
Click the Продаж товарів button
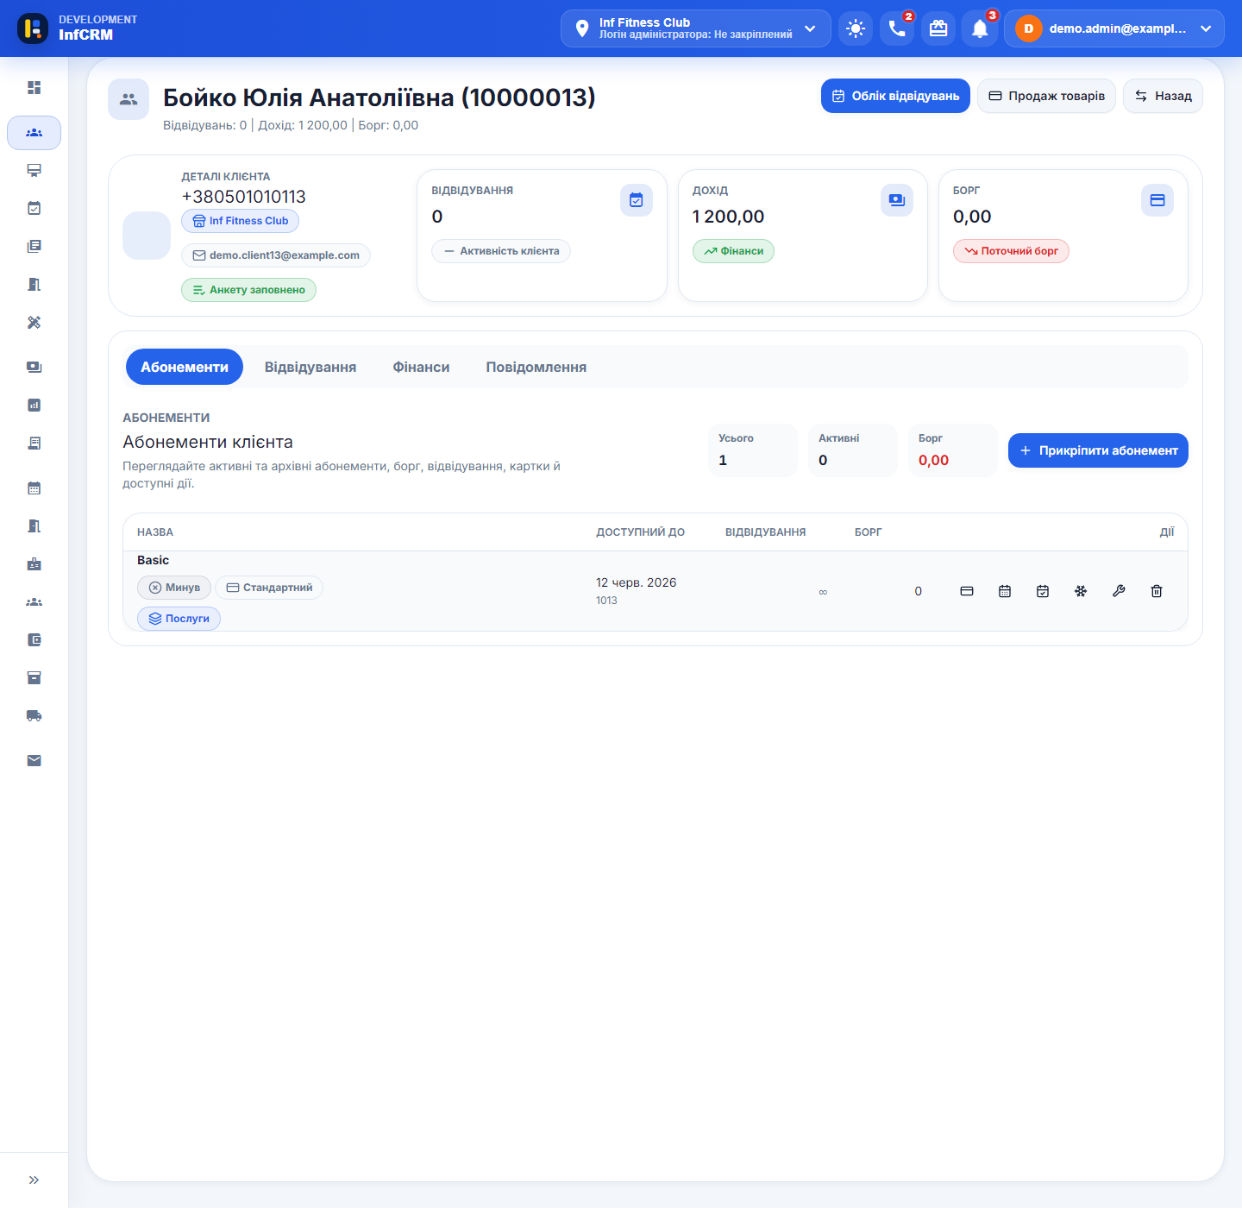point(1046,96)
